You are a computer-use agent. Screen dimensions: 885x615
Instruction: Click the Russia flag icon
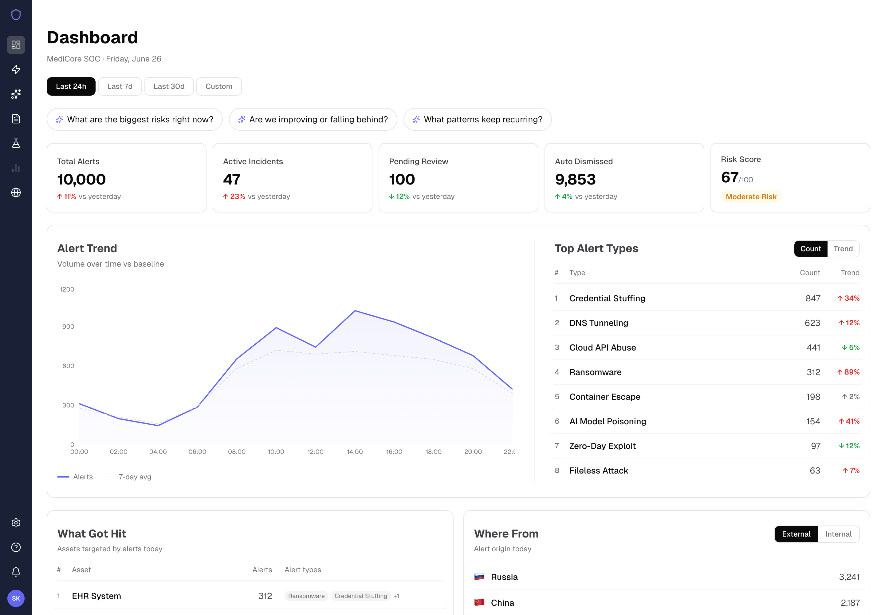click(479, 577)
